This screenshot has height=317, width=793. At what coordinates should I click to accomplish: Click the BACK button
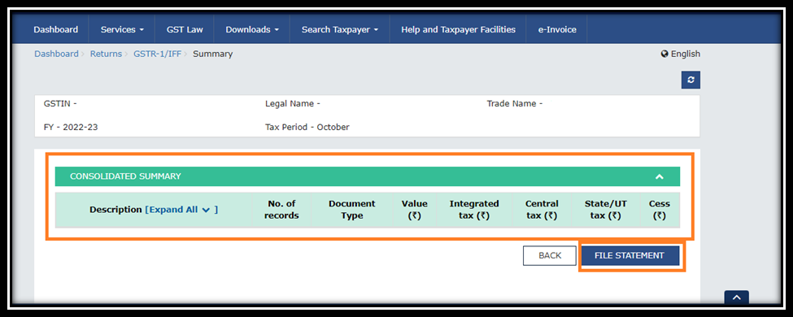550,255
